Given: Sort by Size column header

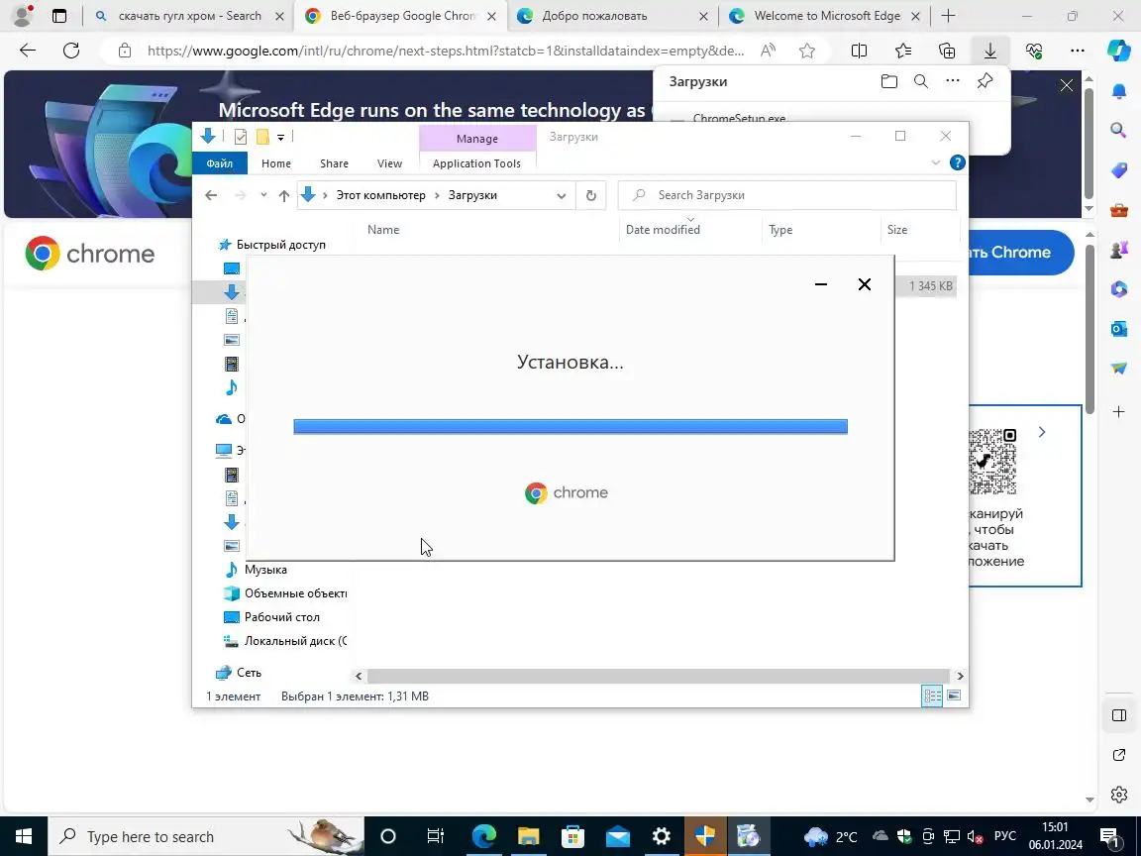Looking at the screenshot, I should coord(896,229).
